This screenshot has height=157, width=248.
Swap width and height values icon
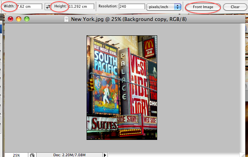[48, 7]
